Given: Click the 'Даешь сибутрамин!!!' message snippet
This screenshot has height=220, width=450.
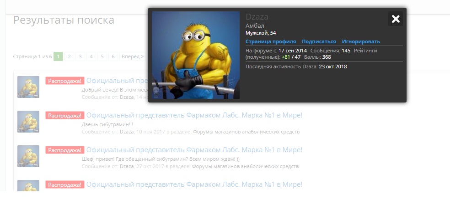Looking at the screenshot, I should pos(107,124).
